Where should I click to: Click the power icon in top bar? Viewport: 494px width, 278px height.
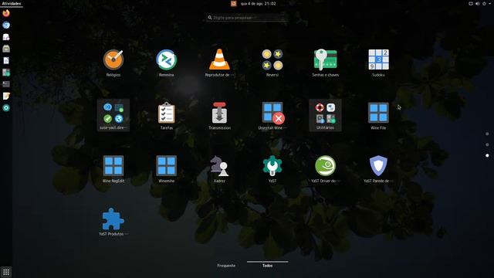[x=484, y=3]
